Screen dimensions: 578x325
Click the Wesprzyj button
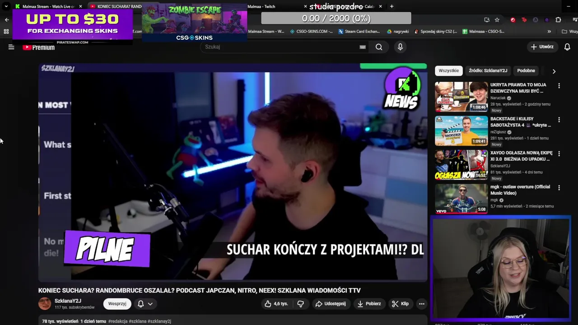pos(117,304)
